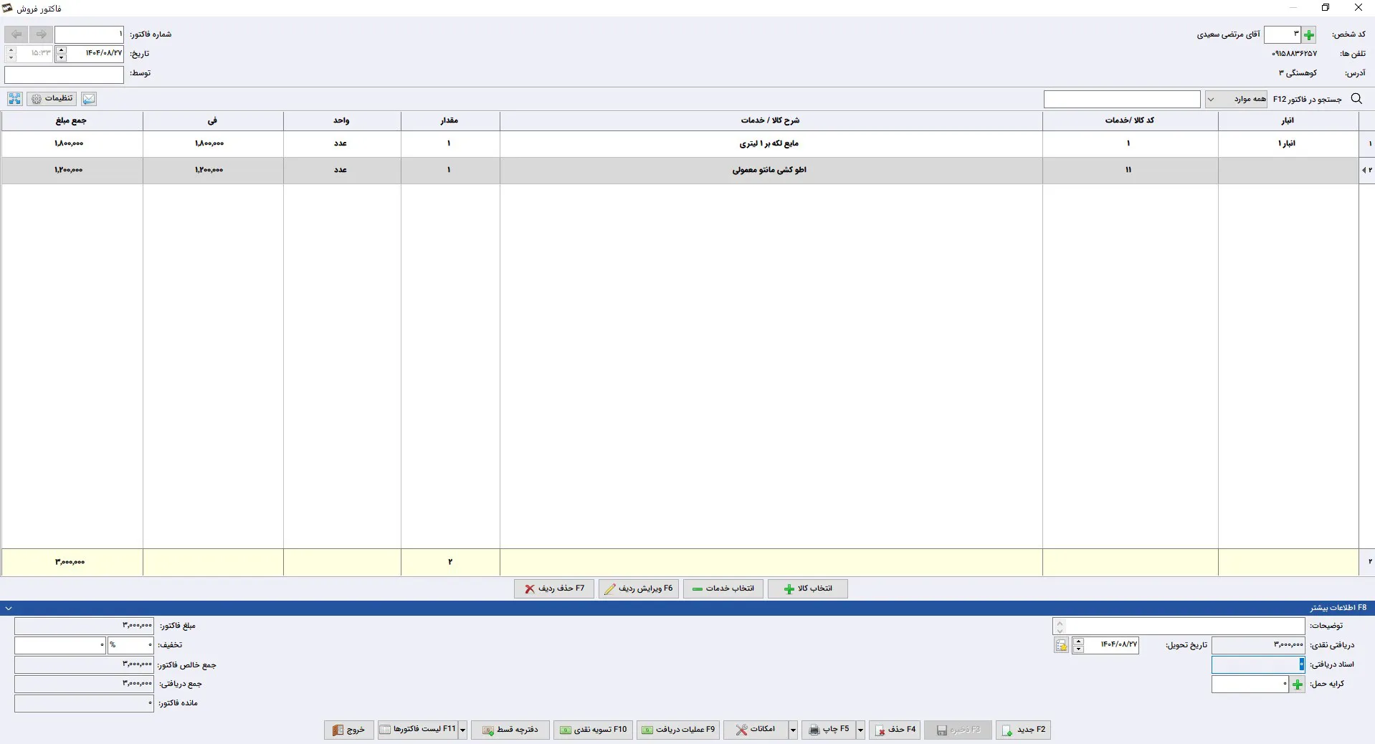Screen dimensions: 1375x744
Task: Sort by مقدار column header
Action: [x=449, y=120]
